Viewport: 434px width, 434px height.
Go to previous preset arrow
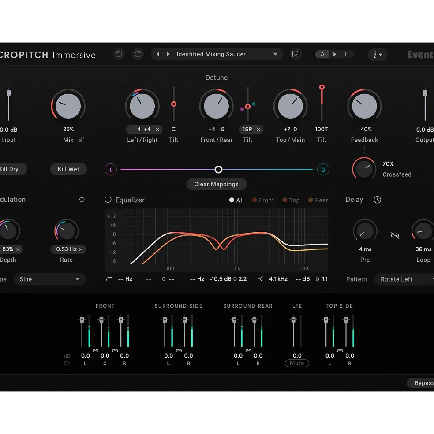pyautogui.click(x=158, y=54)
